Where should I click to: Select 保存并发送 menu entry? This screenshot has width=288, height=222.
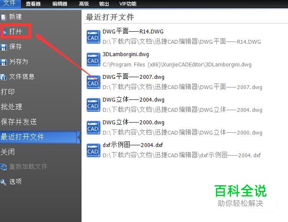click(x=19, y=122)
